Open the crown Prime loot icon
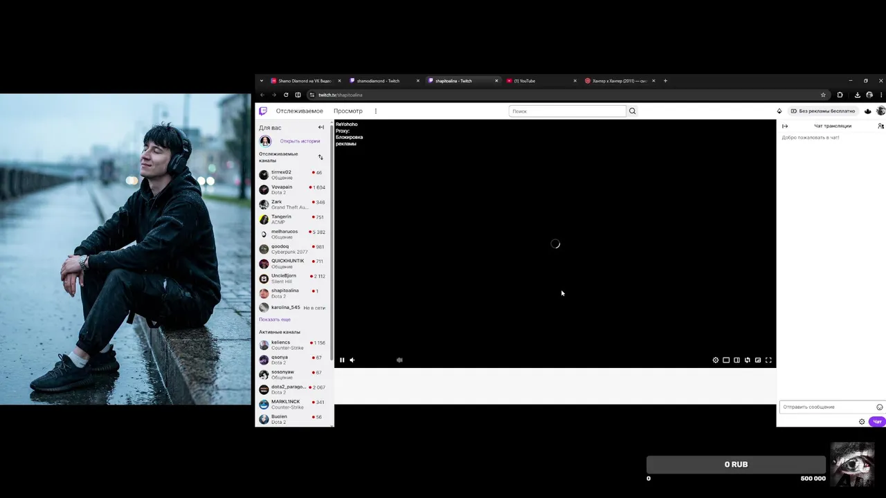Screen dimensions: 886x498 868,111
